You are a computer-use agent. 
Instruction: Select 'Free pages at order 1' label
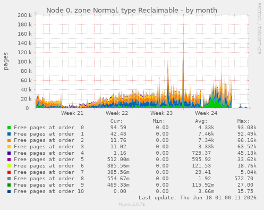coord(49,134)
